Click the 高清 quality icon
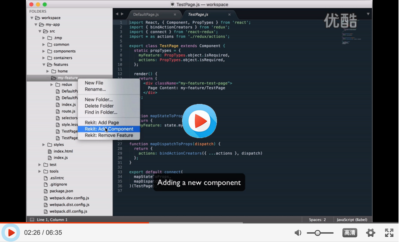This screenshot has height=242, width=399. coord(349,233)
